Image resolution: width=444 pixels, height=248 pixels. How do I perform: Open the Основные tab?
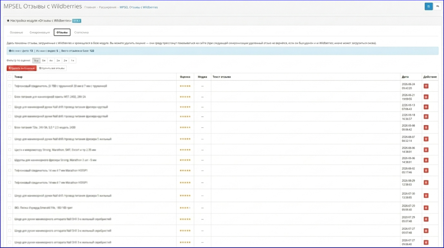point(16,32)
